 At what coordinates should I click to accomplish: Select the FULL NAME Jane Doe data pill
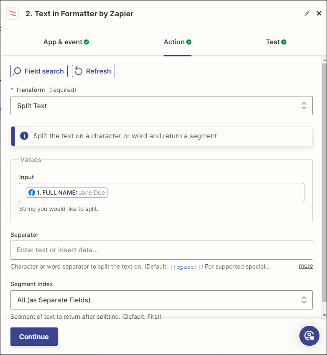(x=66, y=193)
